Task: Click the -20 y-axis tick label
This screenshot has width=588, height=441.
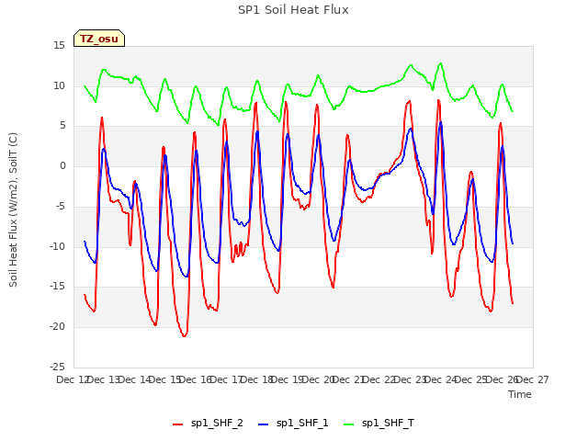Action: point(57,327)
